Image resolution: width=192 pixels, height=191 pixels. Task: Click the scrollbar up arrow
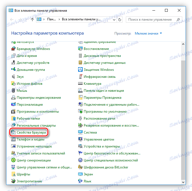183,44
